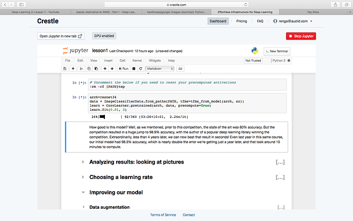
Task: Switch to the 'Deep Learning 2: Lesson 1 - YouTube' tab
Action: 36,11
